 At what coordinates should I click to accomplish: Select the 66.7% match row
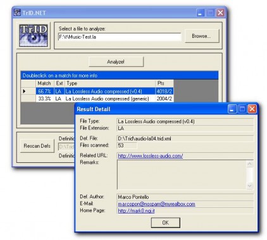97,91
